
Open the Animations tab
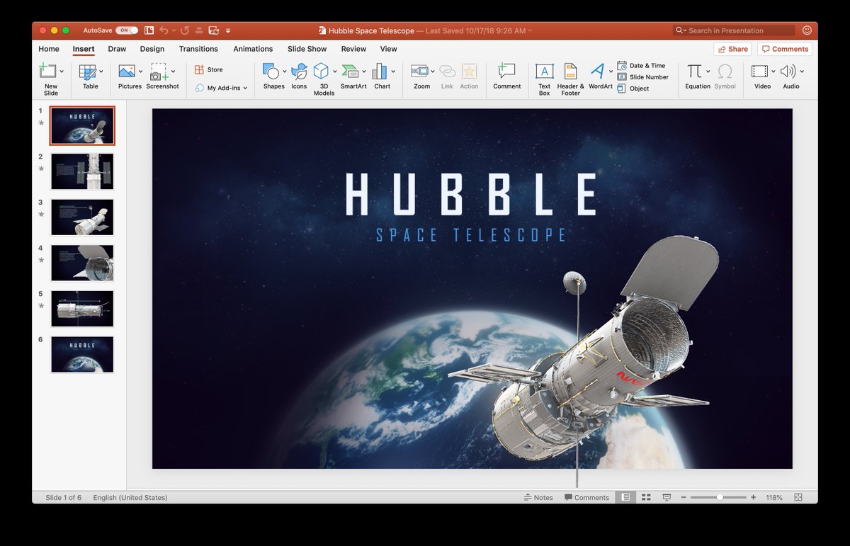tap(253, 49)
